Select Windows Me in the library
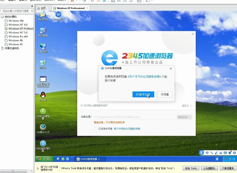Screen dimensions: 237x173 coord(16,21)
